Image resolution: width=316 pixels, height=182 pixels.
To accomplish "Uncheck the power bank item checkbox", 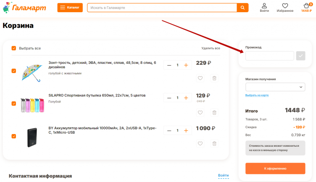I will point(14,136).
